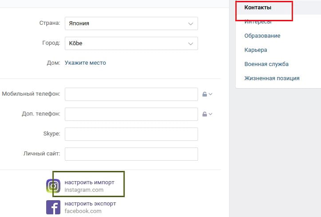321x217 pixels.
Task: Click the Facebook logo icon
Action: (x=53, y=207)
